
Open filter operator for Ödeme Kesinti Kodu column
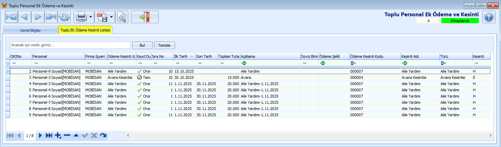pos(353,63)
